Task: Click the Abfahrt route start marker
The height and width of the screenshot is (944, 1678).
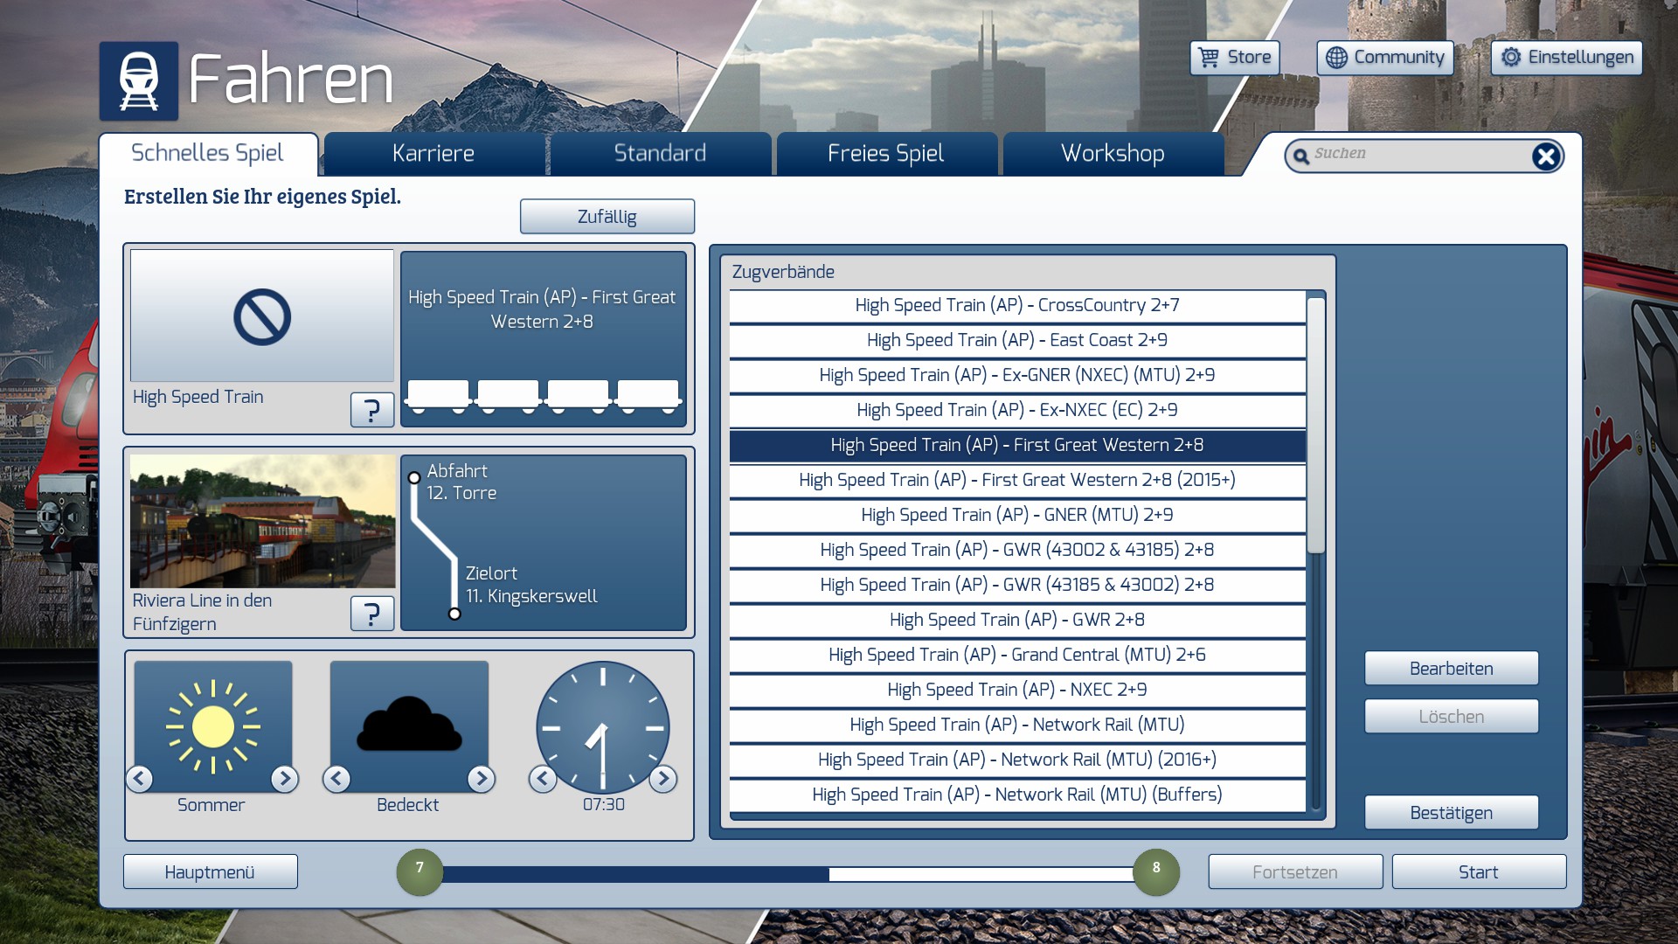Action: click(x=414, y=477)
